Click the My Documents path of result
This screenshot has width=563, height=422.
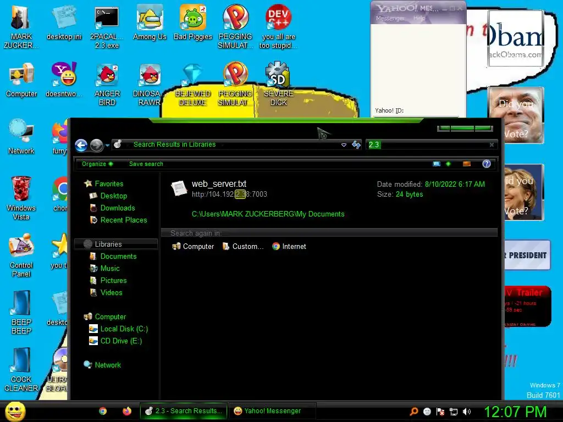pyautogui.click(x=268, y=214)
